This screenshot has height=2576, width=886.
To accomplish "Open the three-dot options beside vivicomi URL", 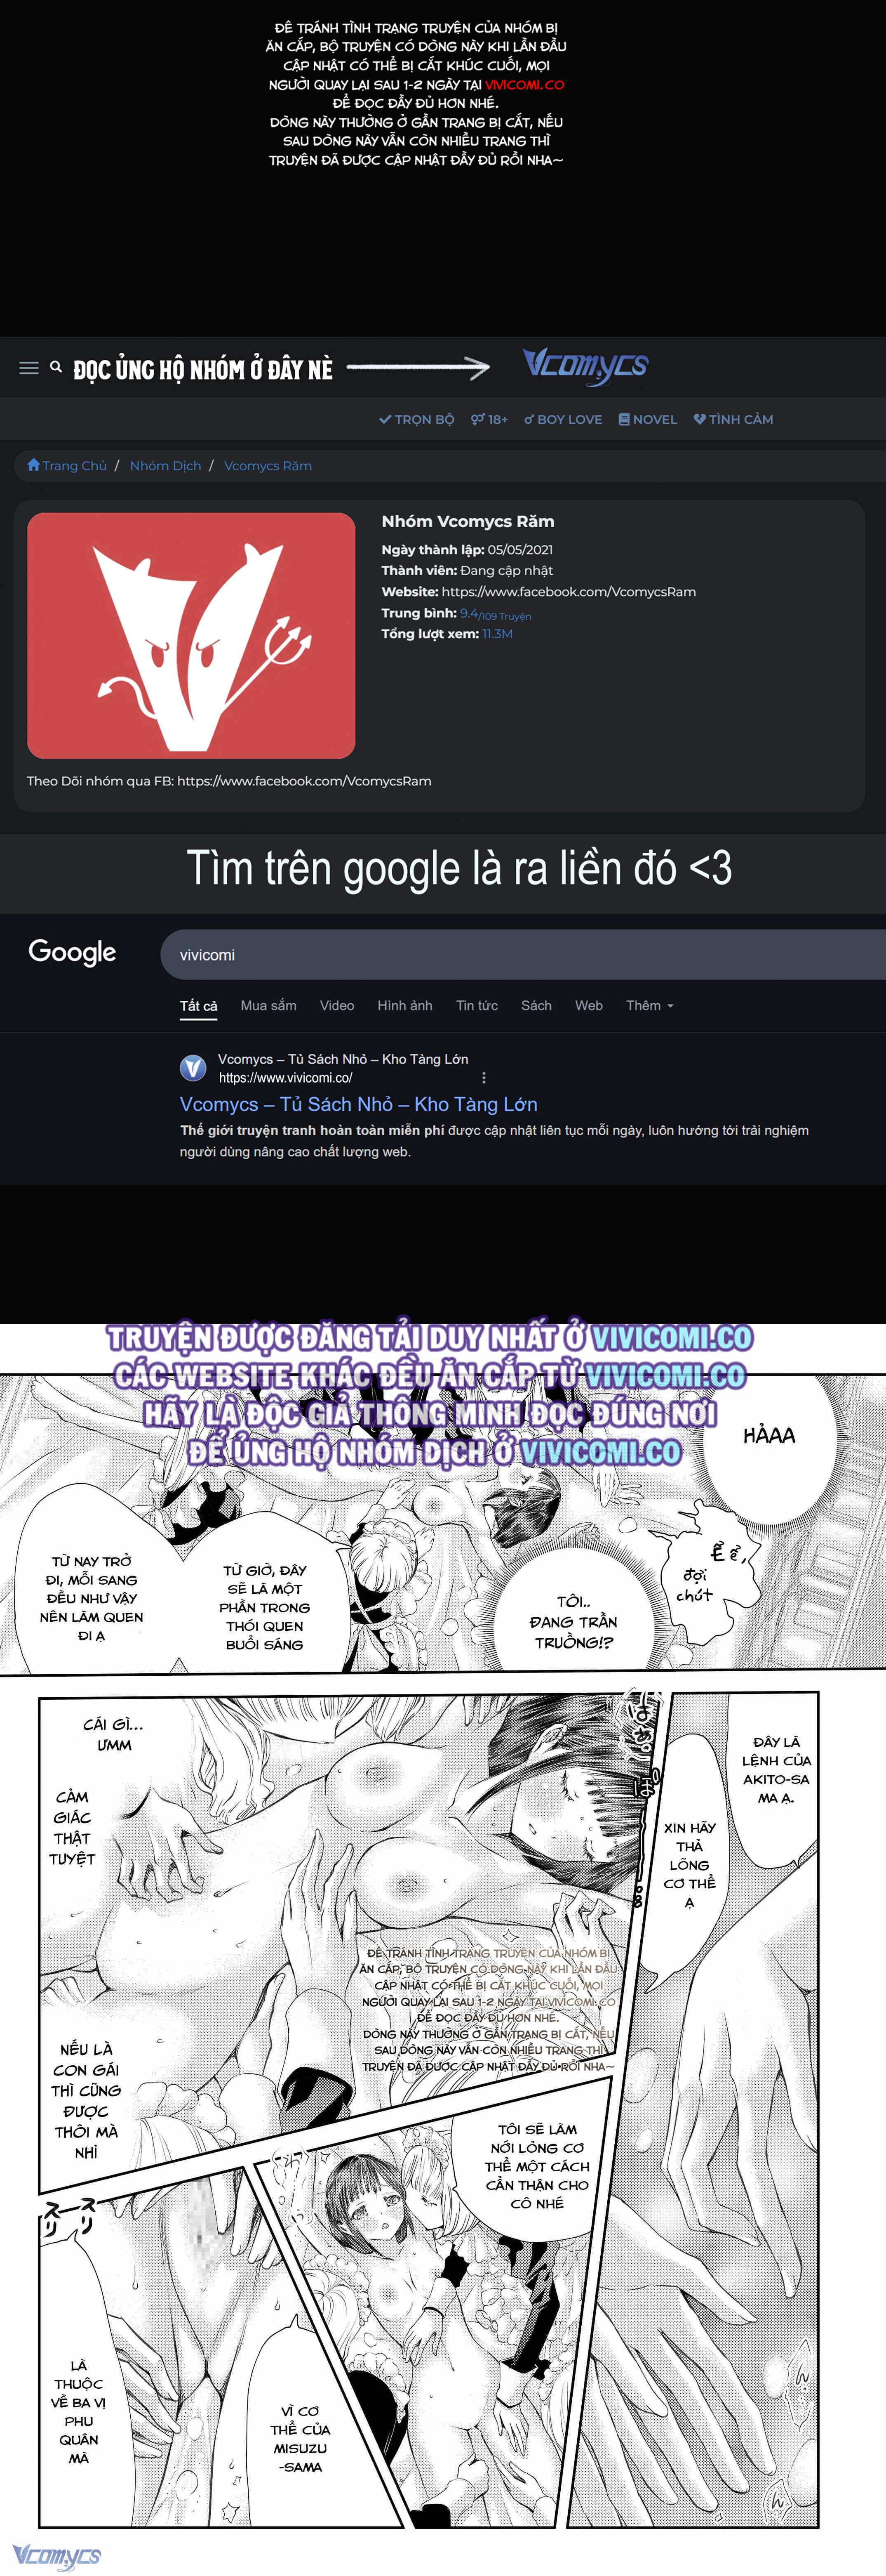I will coord(484,1078).
